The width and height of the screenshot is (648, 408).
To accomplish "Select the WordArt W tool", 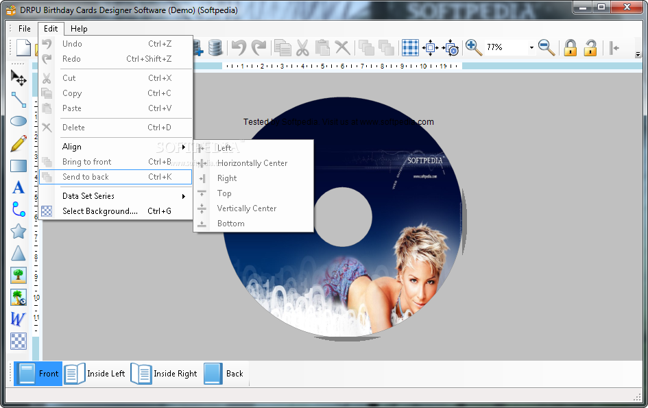I will (x=19, y=319).
